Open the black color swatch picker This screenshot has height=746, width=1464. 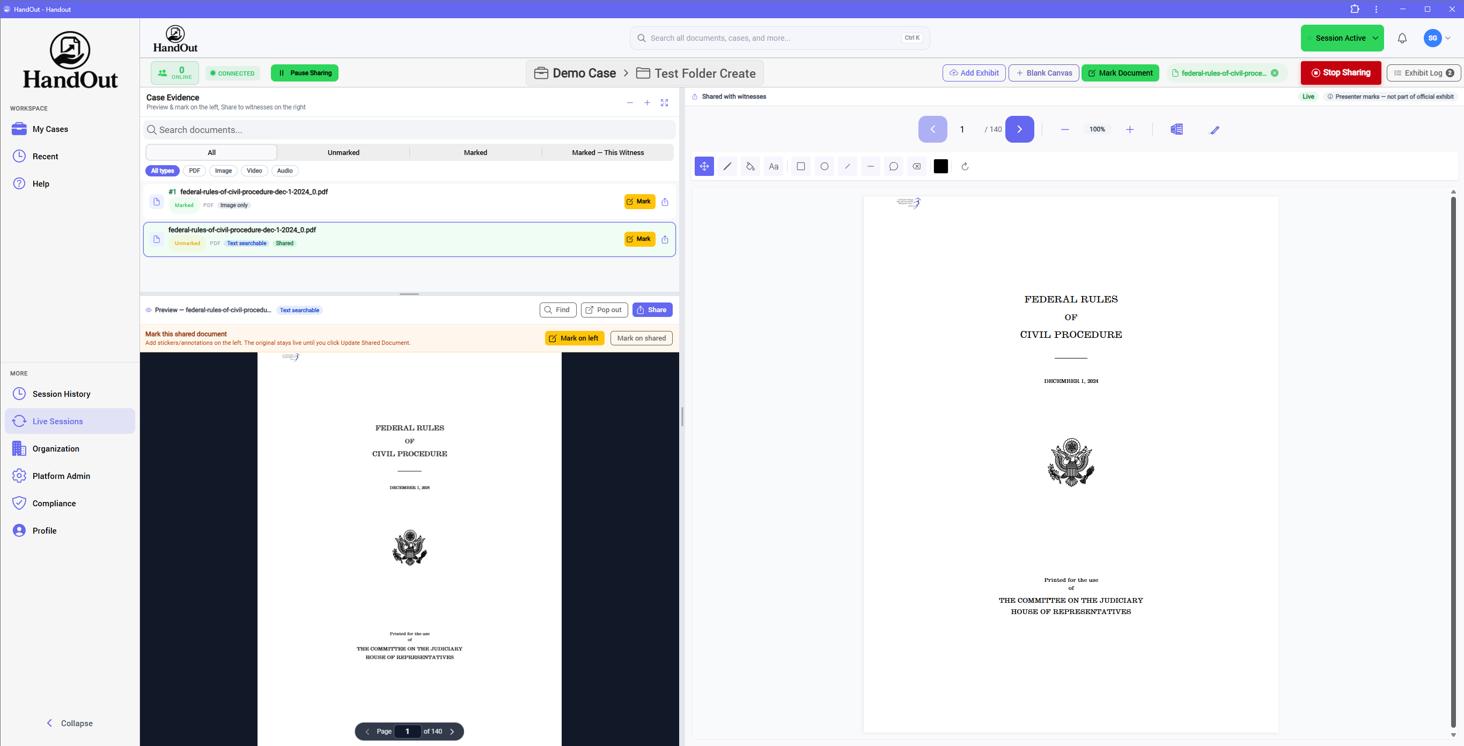coord(940,166)
